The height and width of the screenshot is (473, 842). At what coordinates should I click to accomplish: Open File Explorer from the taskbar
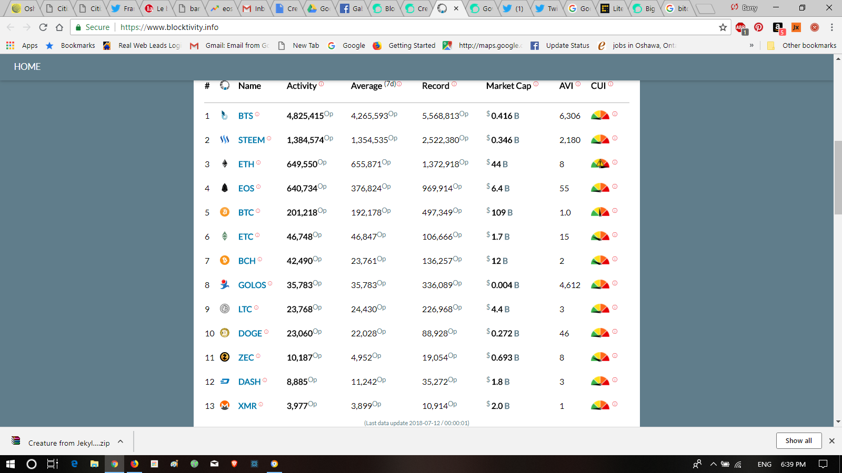(94, 464)
